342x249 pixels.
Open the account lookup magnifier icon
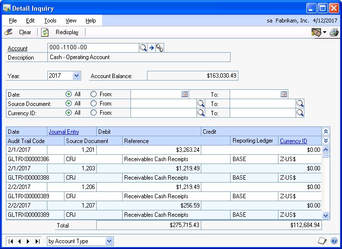(143, 48)
